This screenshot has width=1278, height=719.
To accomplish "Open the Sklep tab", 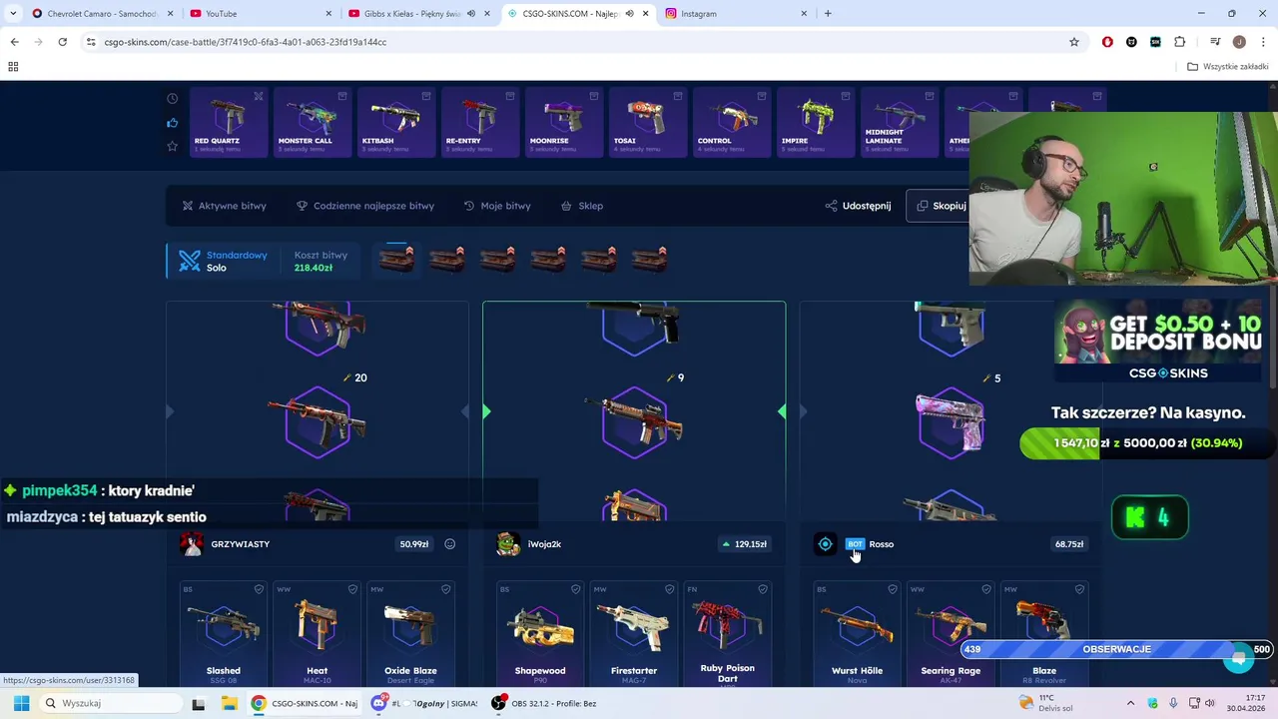I will [582, 206].
